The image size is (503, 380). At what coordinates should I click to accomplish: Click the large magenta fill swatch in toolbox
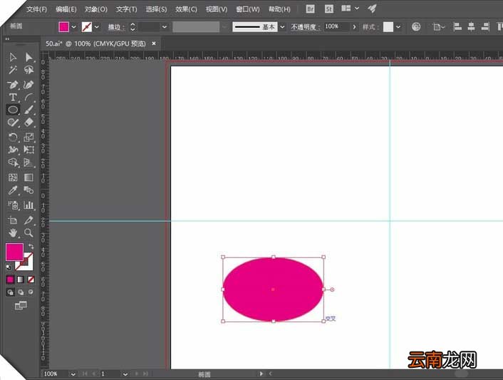(x=14, y=252)
